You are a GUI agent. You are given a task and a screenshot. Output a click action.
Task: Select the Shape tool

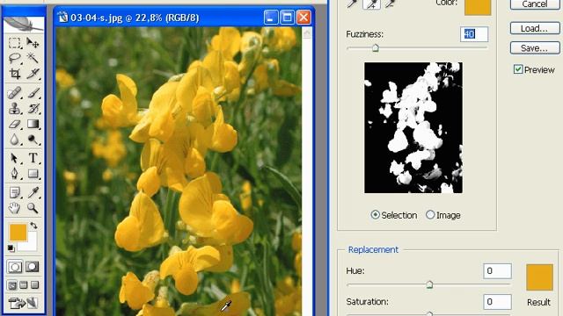33,174
